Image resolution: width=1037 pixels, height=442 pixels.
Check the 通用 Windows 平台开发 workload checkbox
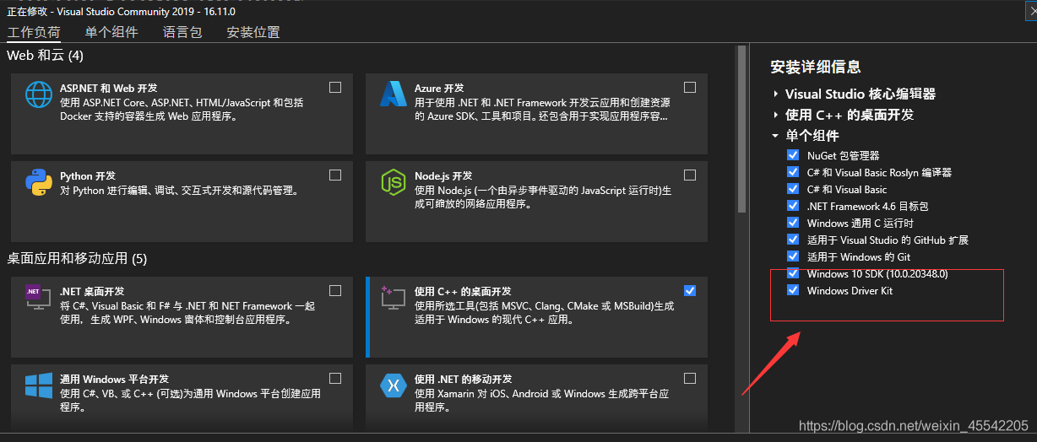pos(335,378)
